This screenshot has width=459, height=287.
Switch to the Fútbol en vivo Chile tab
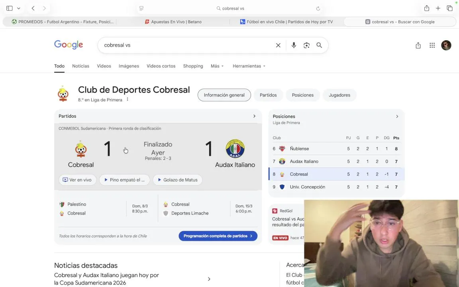[x=286, y=22]
